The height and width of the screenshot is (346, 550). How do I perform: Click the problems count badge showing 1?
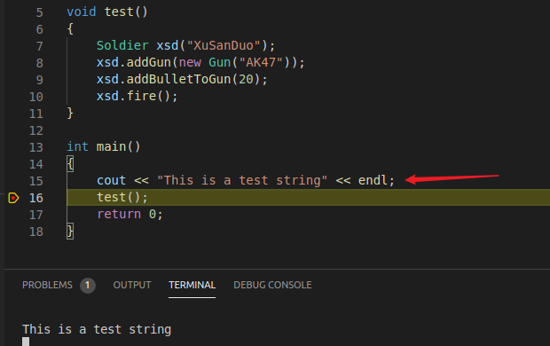[x=88, y=286]
